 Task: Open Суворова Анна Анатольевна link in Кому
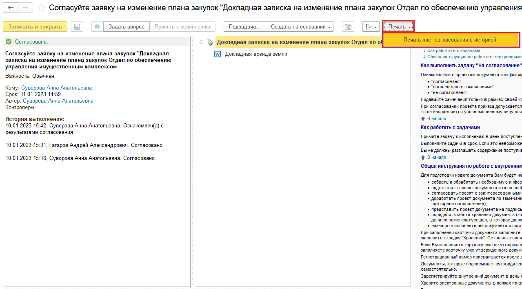[x=56, y=88]
